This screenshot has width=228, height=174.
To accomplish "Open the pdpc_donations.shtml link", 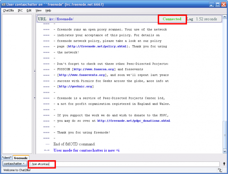I will (134, 121).
